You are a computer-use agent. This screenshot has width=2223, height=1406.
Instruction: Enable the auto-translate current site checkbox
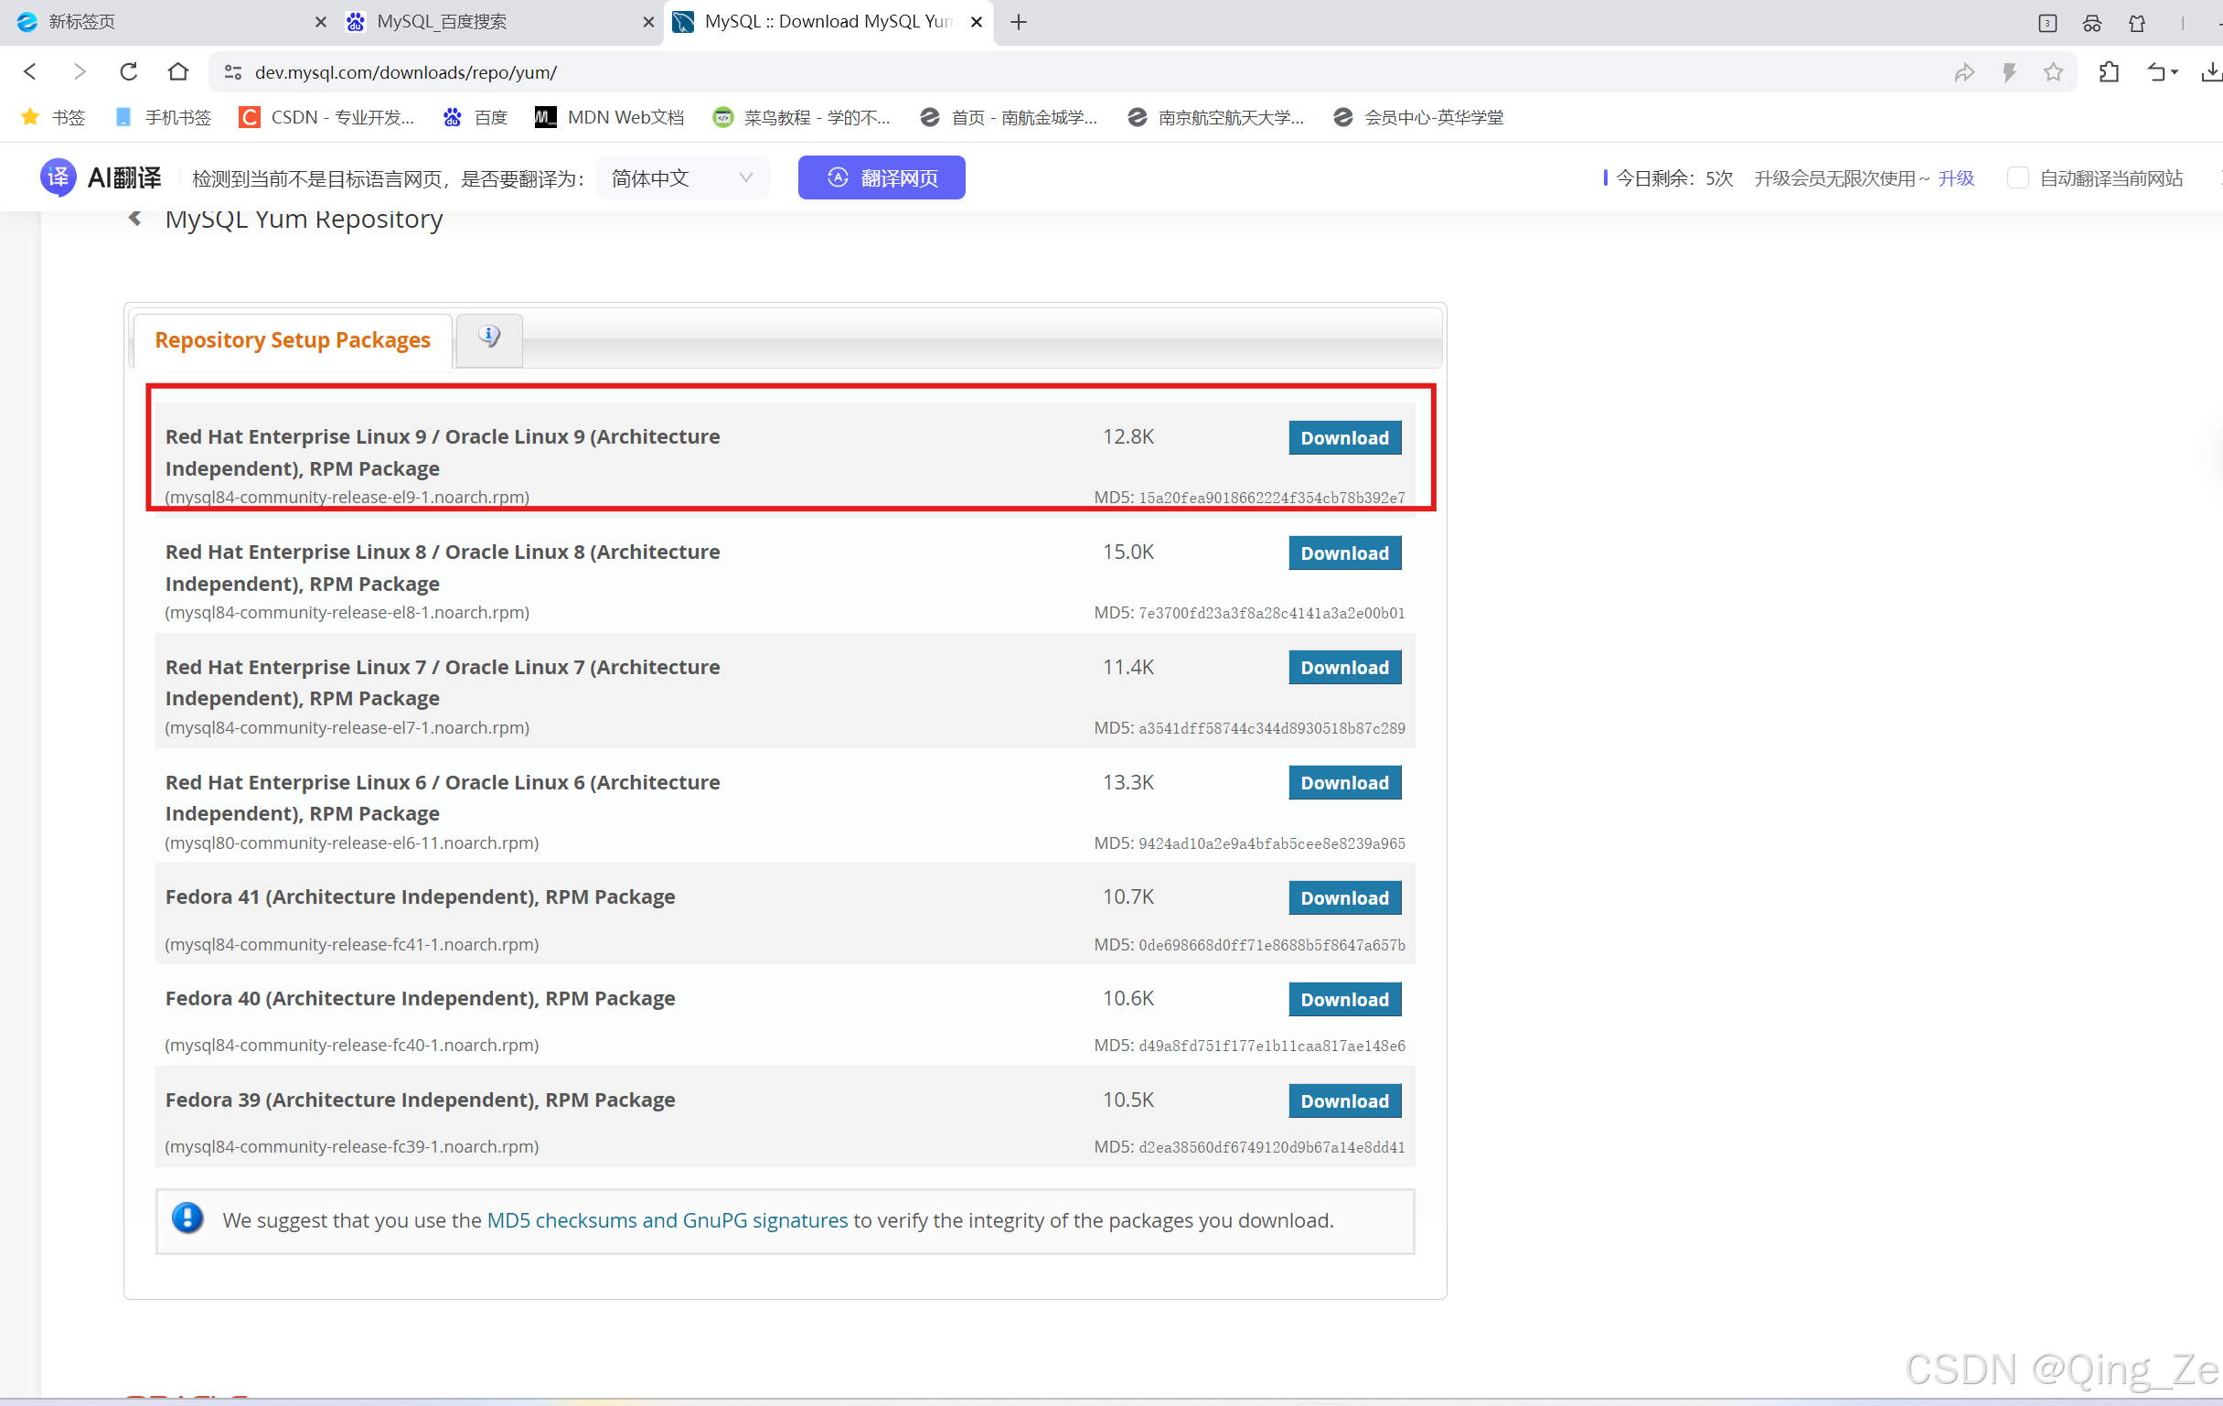2017,177
